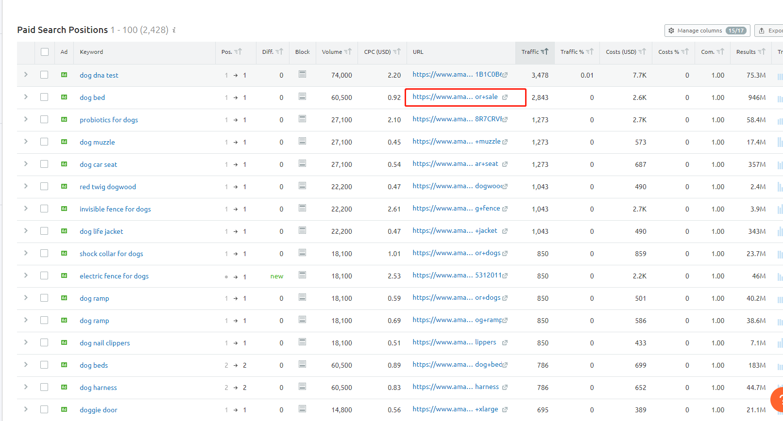783x421 pixels.
Task: Click the info icon beside Paid Search Positions
Action: point(174,30)
